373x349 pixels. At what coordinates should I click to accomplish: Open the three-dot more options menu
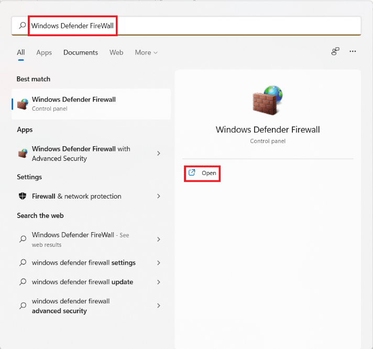pyautogui.click(x=353, y=51)
